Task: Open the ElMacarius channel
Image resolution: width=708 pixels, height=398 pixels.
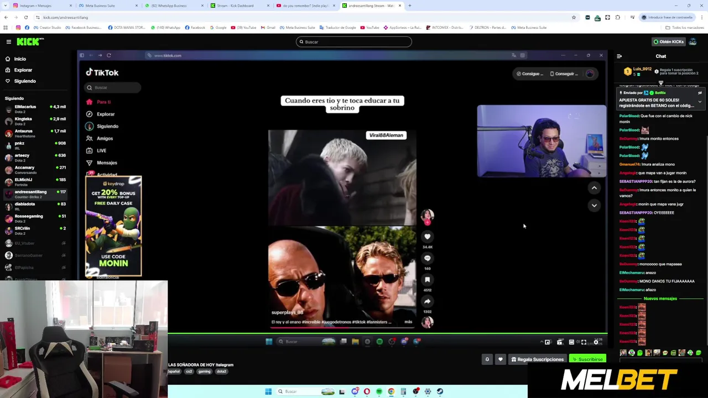Action: click(x=34, y=109)
